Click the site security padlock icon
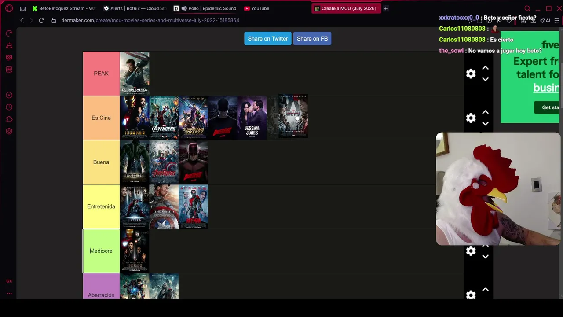 (x=54, y=20)
